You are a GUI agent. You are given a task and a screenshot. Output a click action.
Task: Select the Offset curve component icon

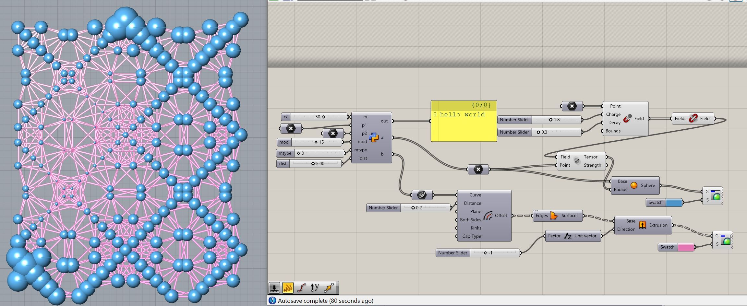tap(488, 216)
